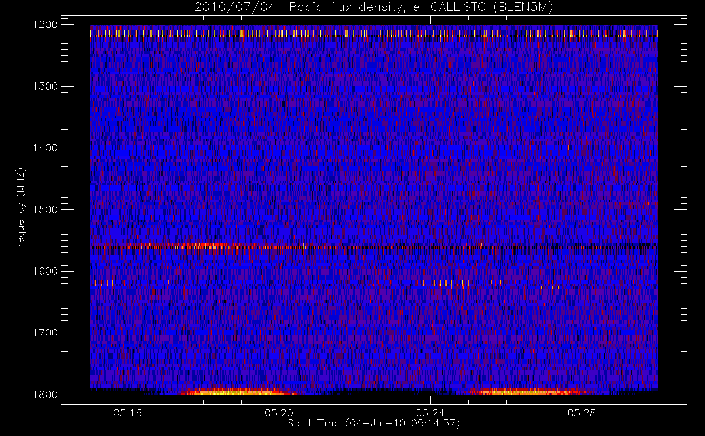Click the 1300 frequency tick label
The width and height of the screenshot is (705, 436).
click(45, 86)
